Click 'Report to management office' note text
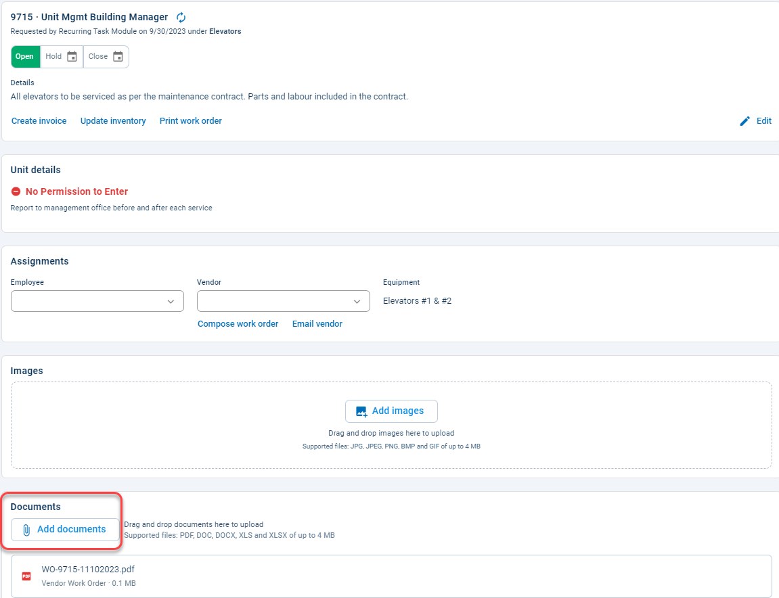The height and width of the screenshot is (598, 779). pos(111,208)
